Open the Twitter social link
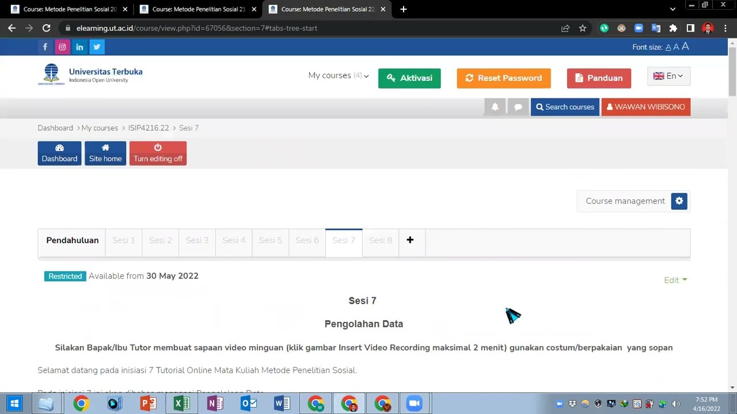737x414 pixels. click(x=97, y=47)
